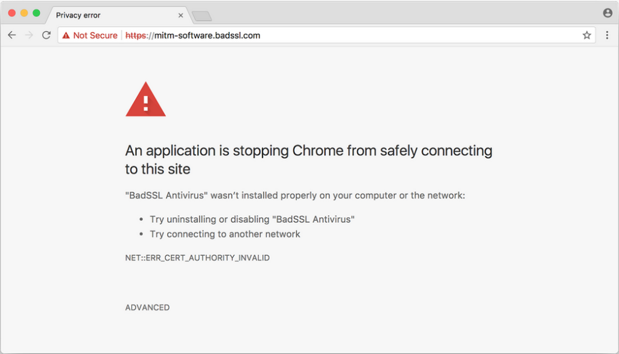Click the forward navigation arrow

click(x=28, y=35)
